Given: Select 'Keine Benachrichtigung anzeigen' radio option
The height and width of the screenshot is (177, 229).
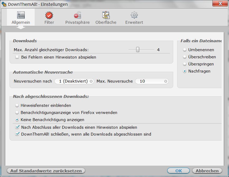Looking at the screenshot, I should point(17,119).
